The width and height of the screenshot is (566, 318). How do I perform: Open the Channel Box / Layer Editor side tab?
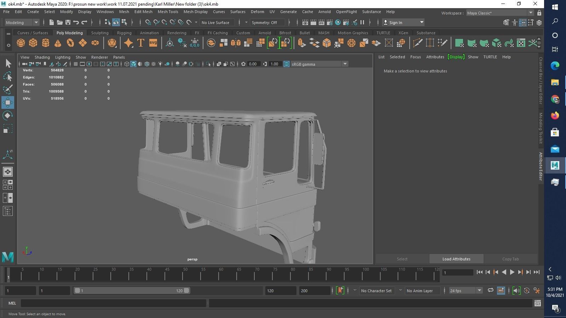click(541, 81)
